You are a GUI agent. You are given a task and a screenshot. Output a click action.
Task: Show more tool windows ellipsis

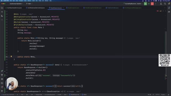tap(2, 20)
